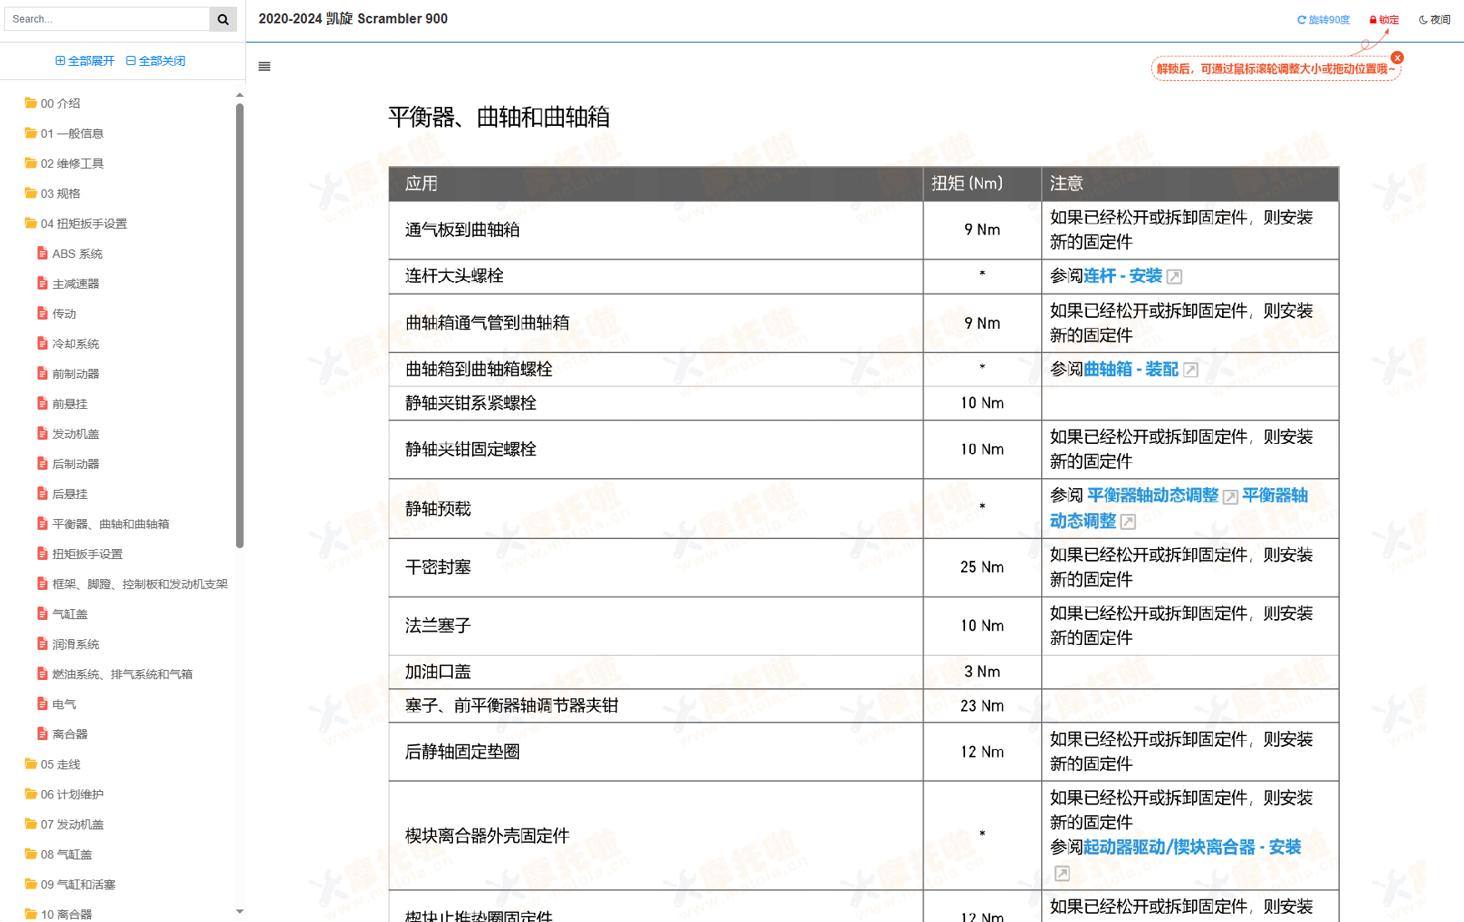
Task: Expand the 09 气缸和活塞 folder
Action: pyautogui.click(x=70, y=884)
